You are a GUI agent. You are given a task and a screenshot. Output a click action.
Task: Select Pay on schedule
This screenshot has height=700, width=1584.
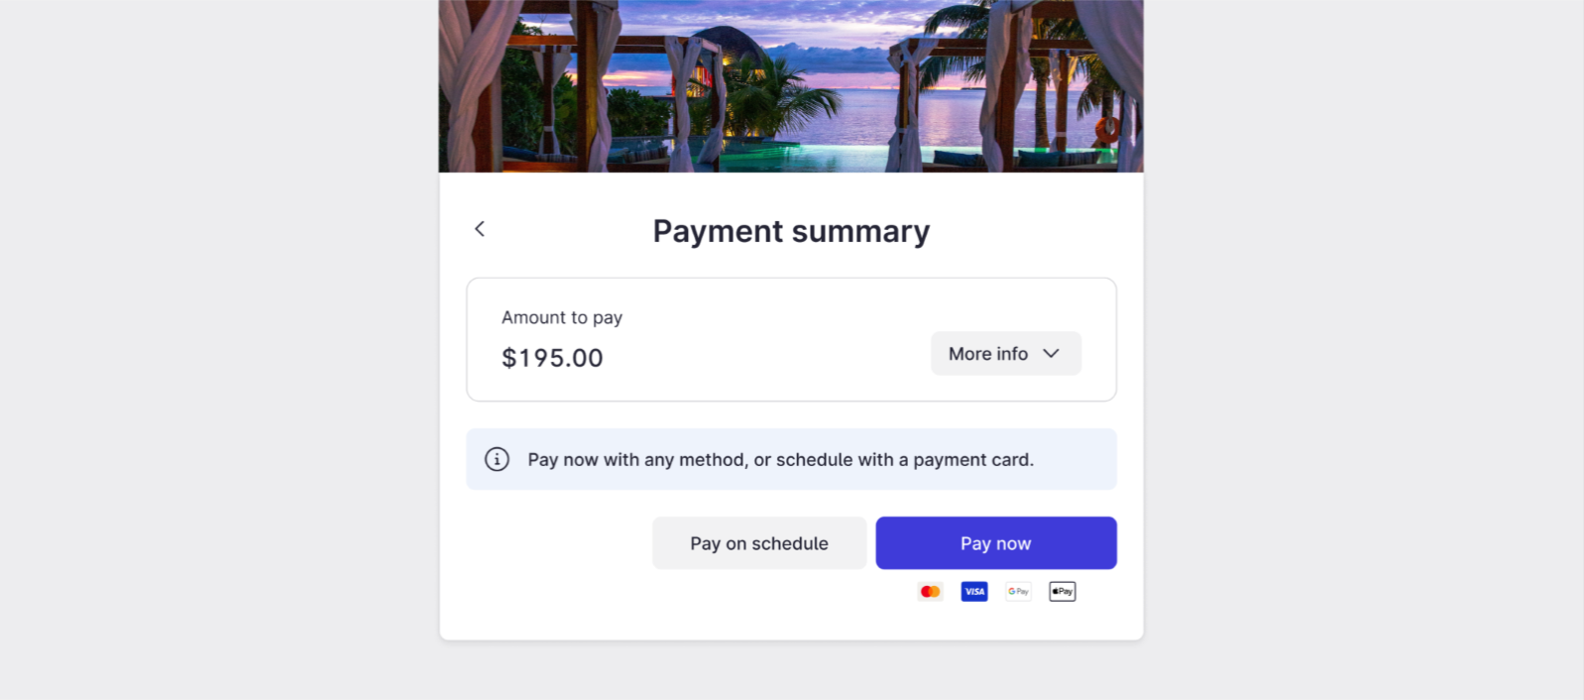click(758, 542)
